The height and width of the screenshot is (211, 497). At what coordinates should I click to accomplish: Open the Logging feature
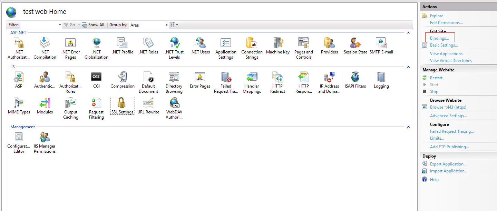381,79
